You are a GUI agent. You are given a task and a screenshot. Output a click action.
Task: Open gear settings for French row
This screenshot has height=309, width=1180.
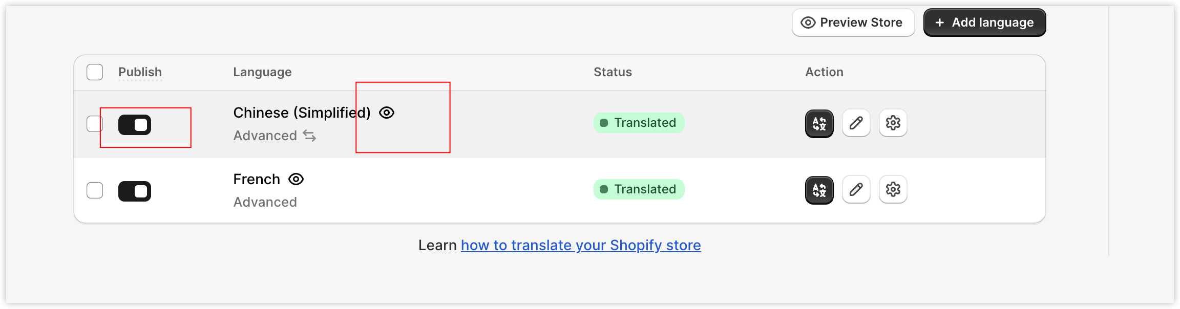893,190
